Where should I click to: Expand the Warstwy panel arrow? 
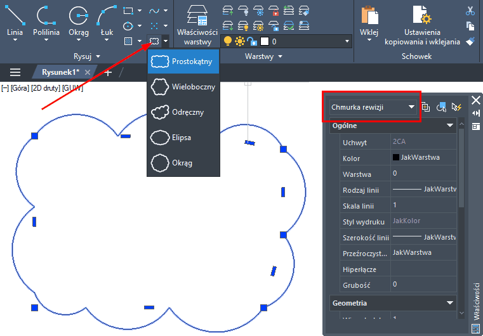click(x=280, y=56)
